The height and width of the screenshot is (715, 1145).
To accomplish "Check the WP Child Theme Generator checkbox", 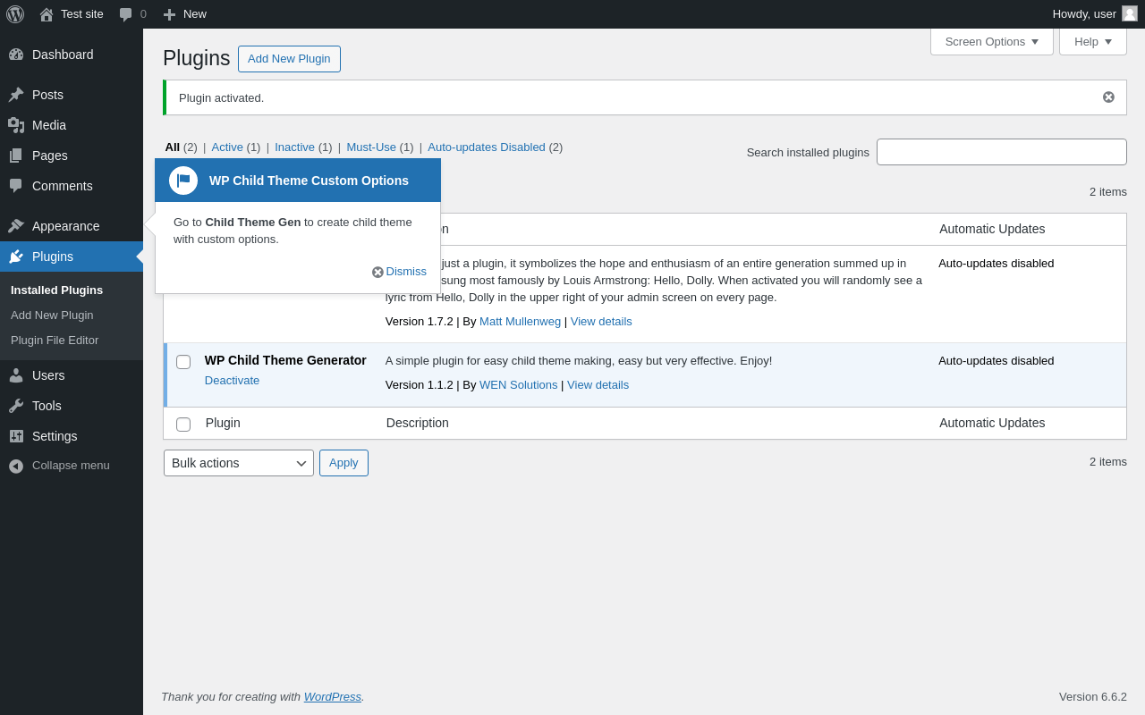I will [x=183, y=362].
